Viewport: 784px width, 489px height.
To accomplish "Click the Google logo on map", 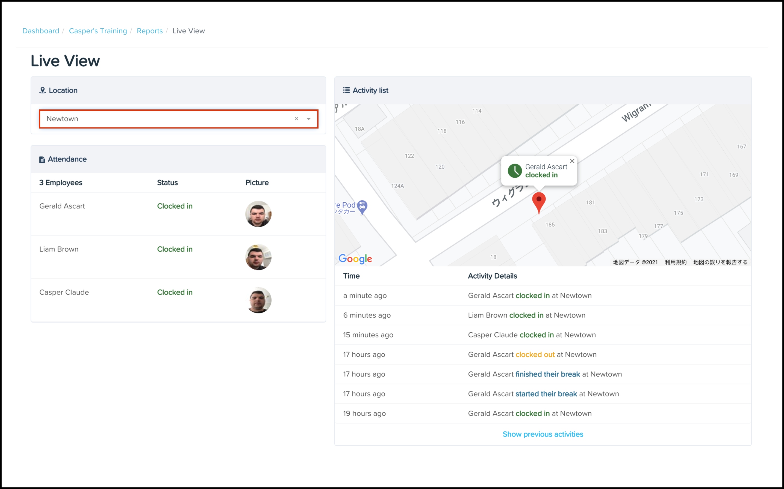I will tap(355, 258).
